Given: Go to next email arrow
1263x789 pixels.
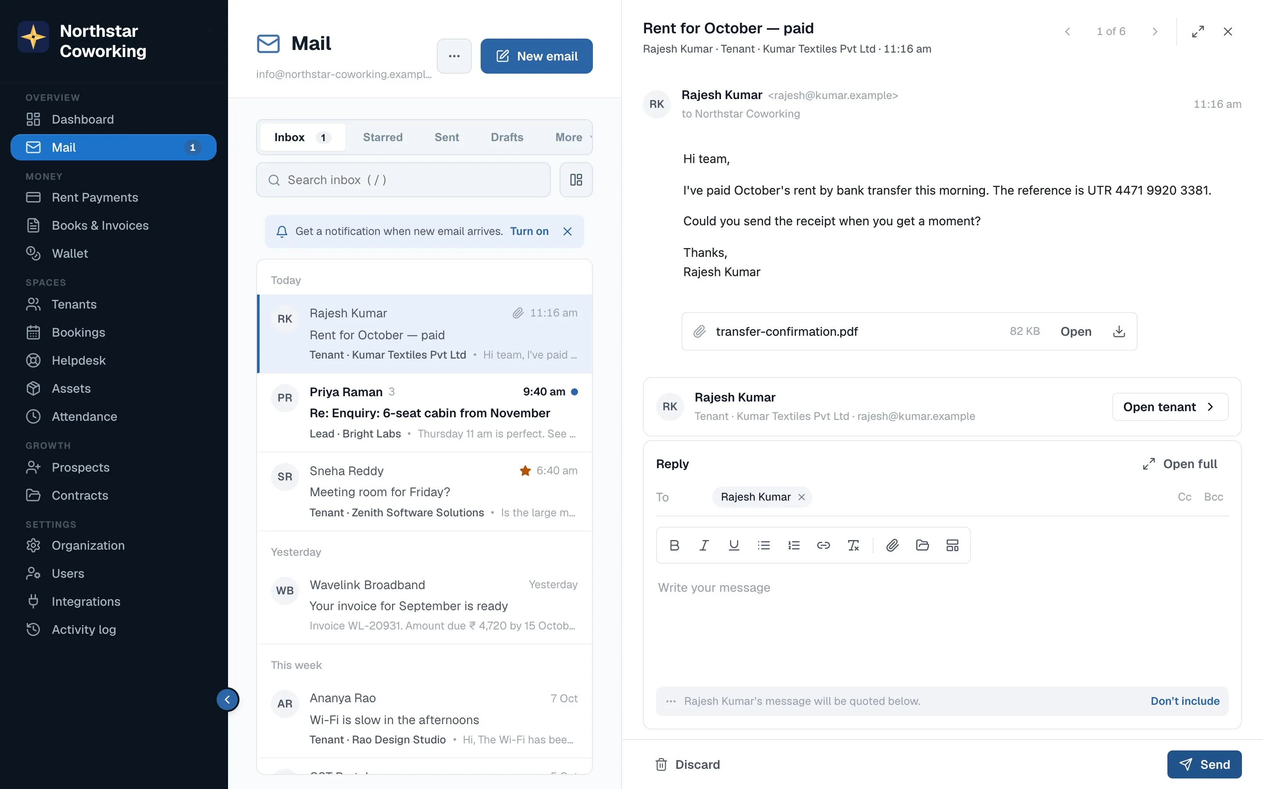Looking at the screenshot, I should 1154,31.
